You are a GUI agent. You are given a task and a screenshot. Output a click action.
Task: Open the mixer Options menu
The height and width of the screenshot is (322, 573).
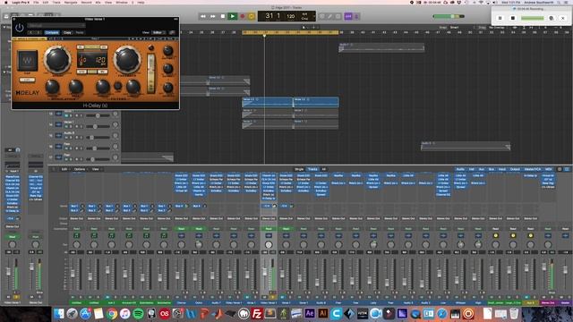[80, 169]
